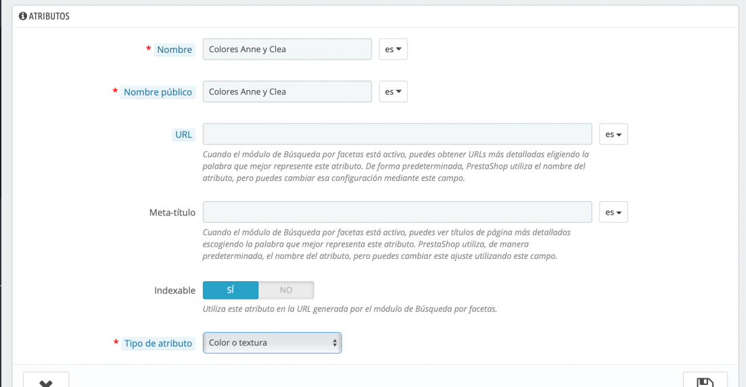Open language dropdown next to Nombre field
This screenshot has height=387, width=746.
pos(393,49)
